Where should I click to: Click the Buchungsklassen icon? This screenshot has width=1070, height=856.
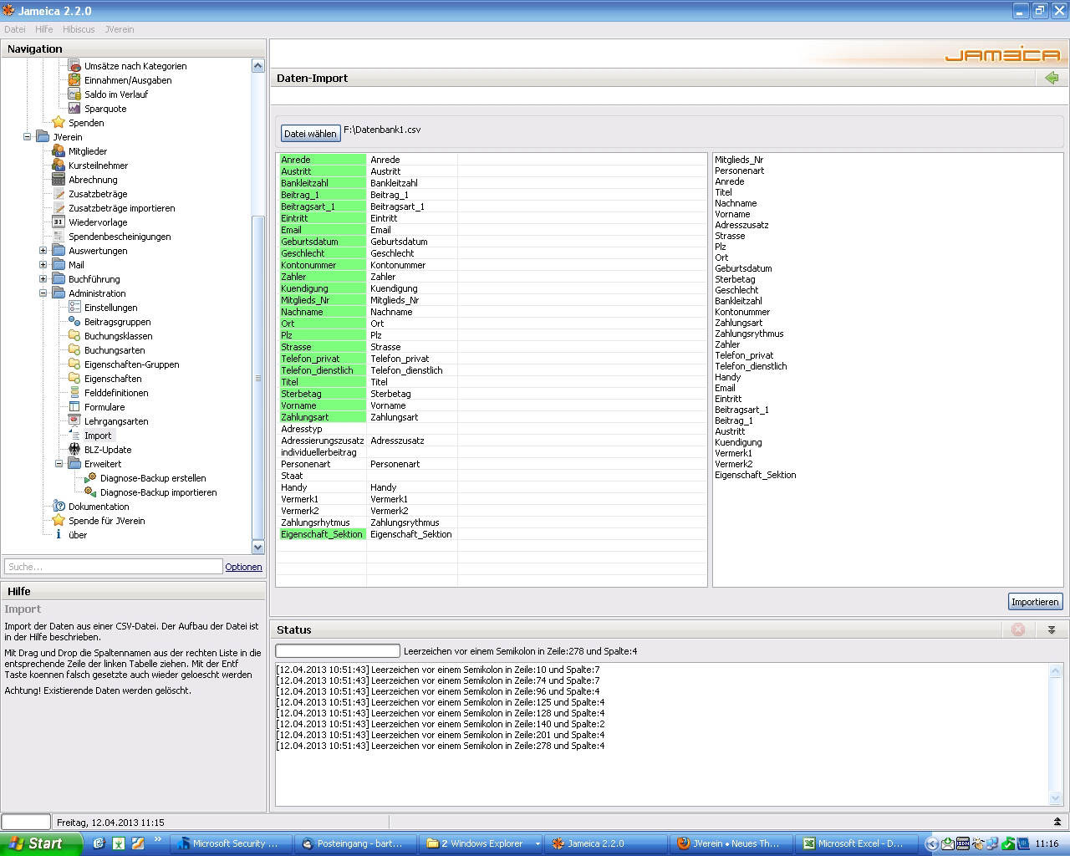pyautogui.click(x=74, y=336)
